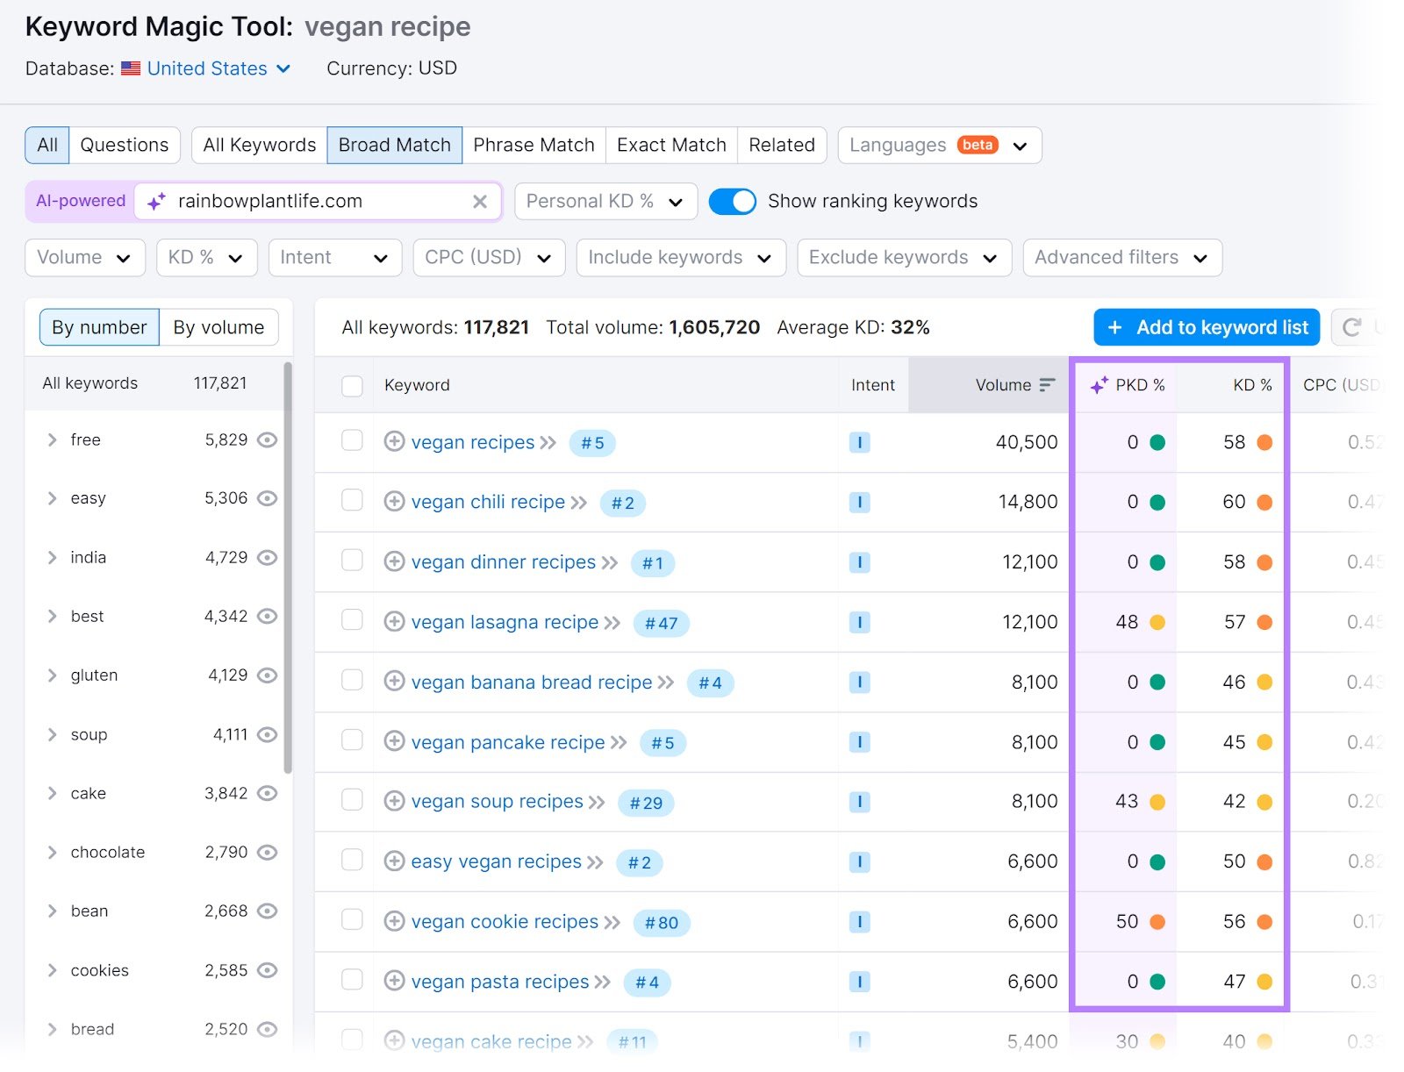Click the eye icon next to 'free' group

(x=268, y=440)
